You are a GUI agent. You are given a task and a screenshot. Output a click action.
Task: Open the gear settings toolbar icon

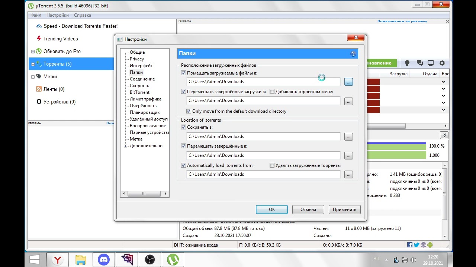pos(442,63)
